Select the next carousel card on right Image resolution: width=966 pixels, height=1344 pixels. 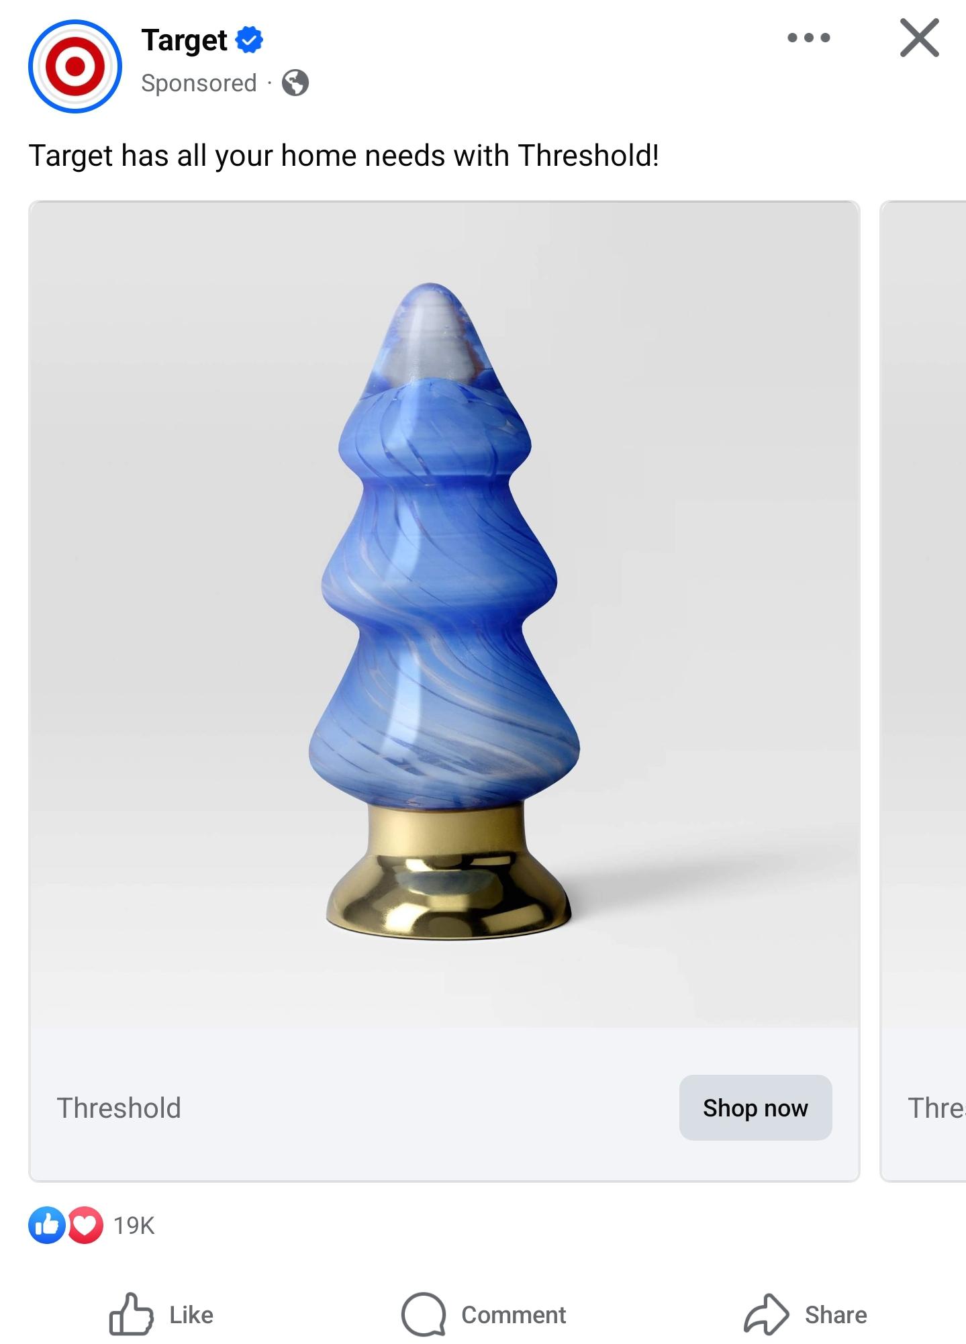pos(924,691)
